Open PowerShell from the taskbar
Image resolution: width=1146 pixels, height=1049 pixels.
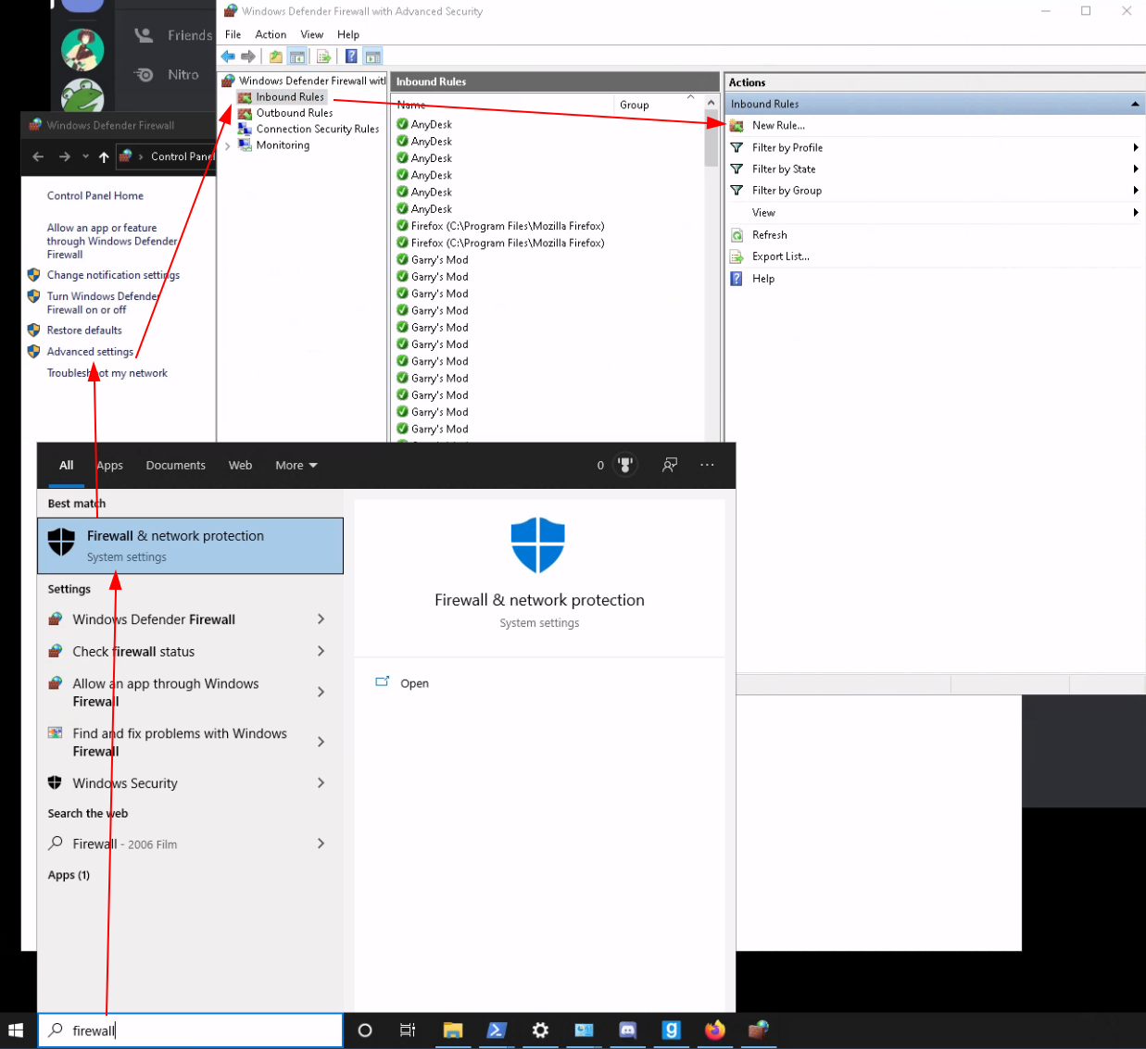pyautogui.click(x=497, y=1030)
